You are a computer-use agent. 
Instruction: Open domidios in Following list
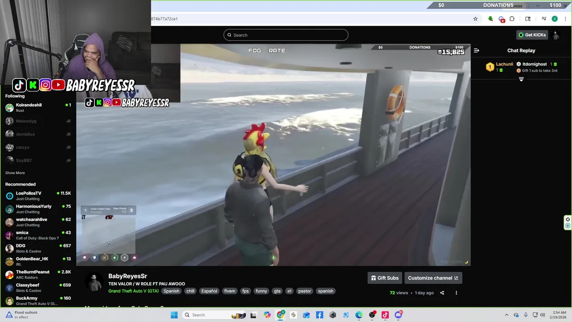(38, 134)
